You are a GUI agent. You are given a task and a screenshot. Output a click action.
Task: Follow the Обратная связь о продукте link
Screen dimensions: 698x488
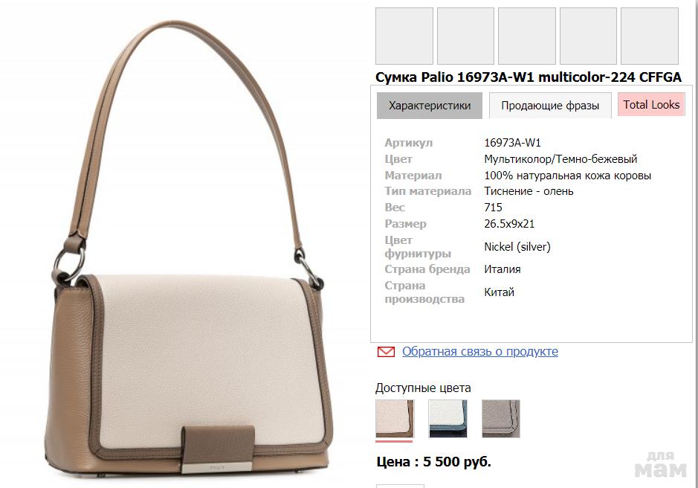[480, 352]
